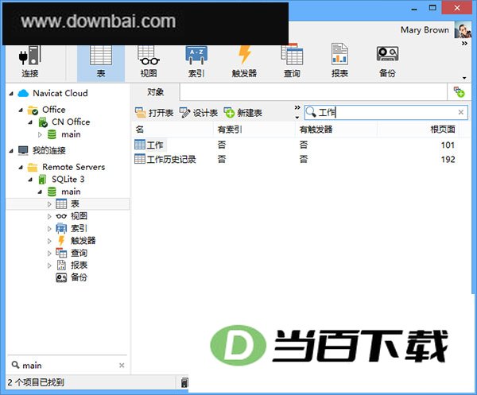Select the 表 (Table) toolbar button
This screenshot has width=477, height=395.
[101, 62]
